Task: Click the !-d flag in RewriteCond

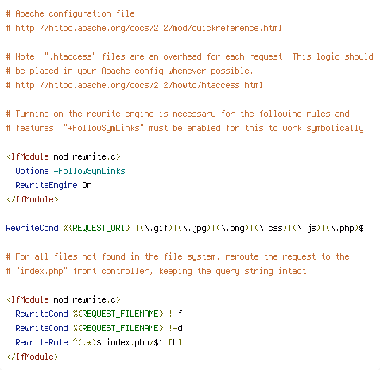Action: click(176, 328)
